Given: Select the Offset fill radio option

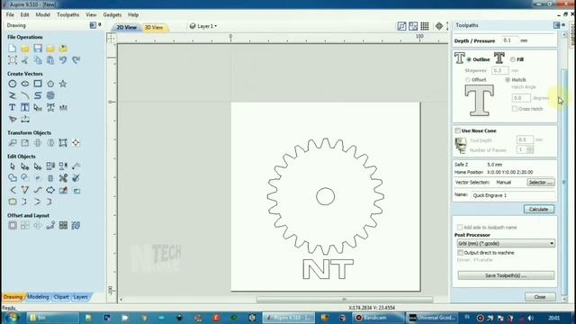Looking at the screenshot, I should tap(468, 80).
